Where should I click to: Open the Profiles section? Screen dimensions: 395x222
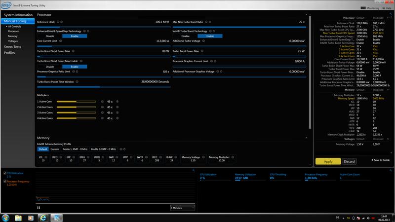(9, 53)
